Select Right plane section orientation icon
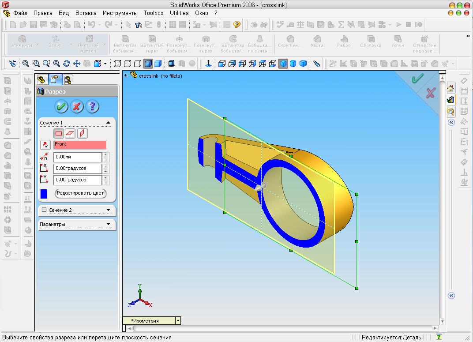Screen dimensions: 473x342 click(x=82, y=133)
